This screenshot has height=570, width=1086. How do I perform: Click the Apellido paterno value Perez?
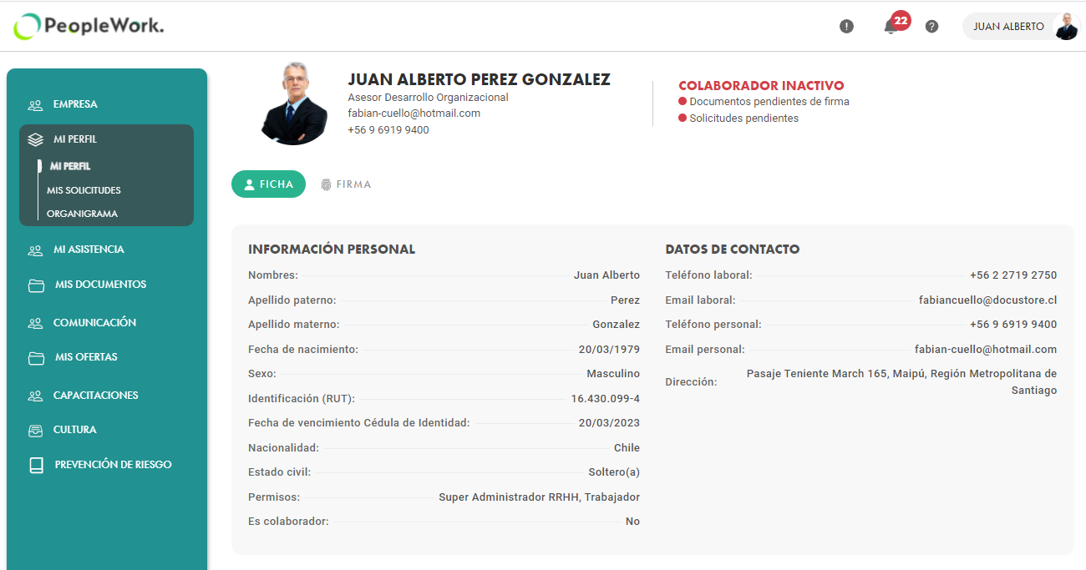625,300
